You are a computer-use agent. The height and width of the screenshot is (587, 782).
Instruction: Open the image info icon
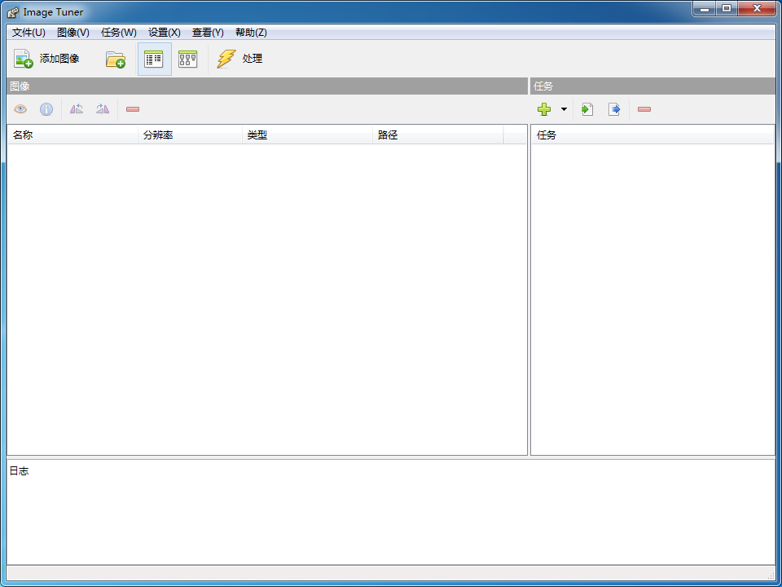click(x=46, y=109)
